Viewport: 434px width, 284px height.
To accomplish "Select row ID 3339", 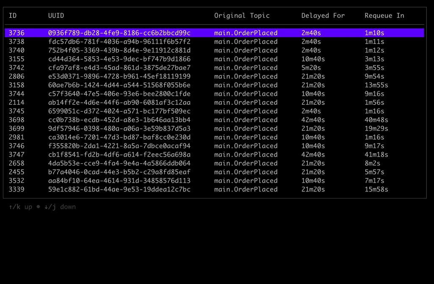I will click(214, 190).
